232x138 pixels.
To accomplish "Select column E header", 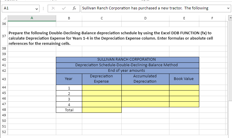I will click(184, 18).
